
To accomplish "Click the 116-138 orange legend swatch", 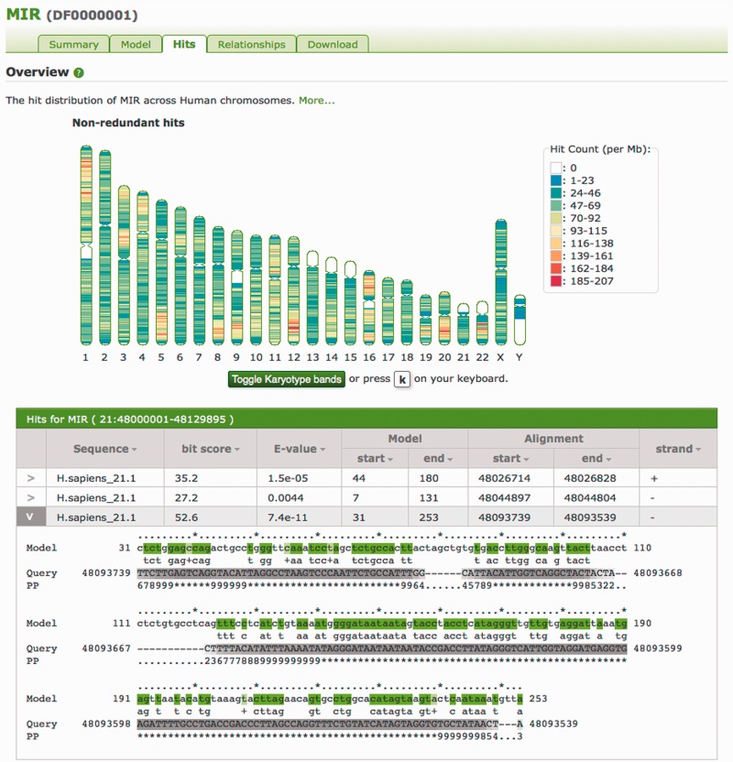I will coord(556,244).
